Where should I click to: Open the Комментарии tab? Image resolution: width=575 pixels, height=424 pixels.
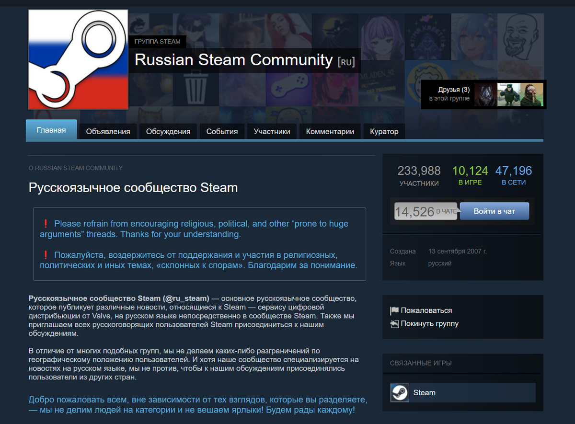[330, 131]
